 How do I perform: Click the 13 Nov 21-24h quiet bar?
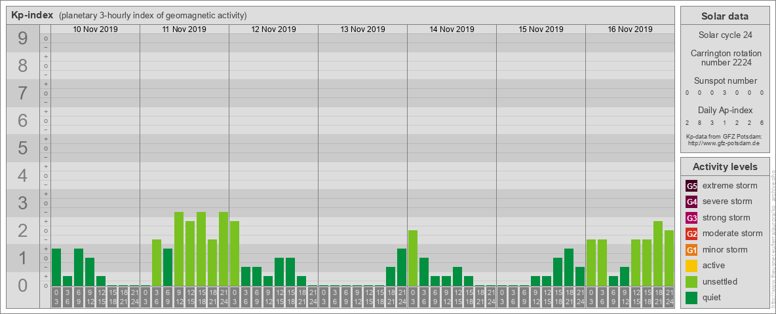[402, 267]
